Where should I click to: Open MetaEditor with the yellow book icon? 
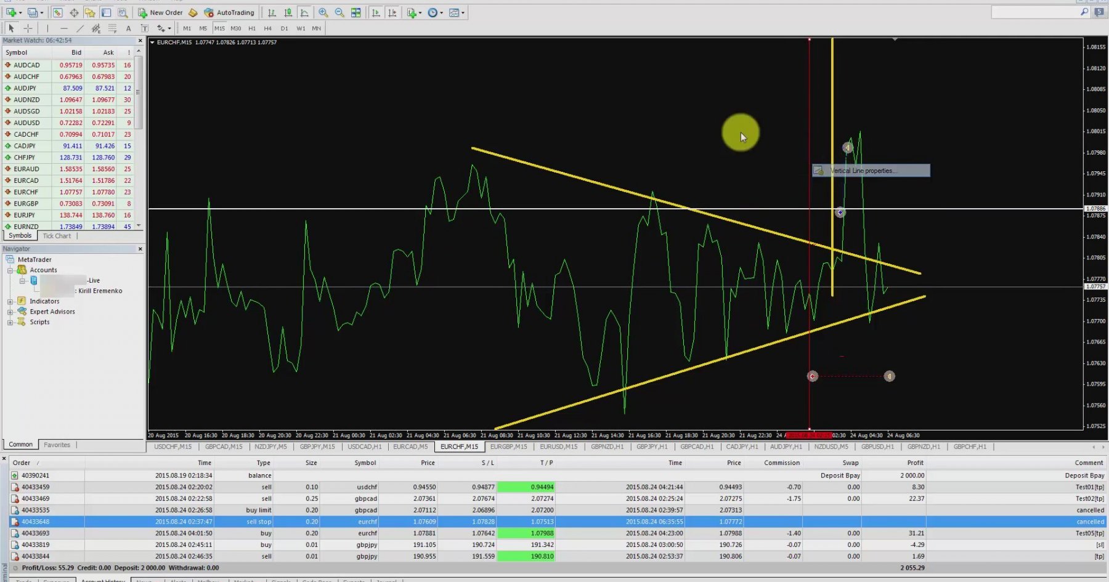coord(193,12)
